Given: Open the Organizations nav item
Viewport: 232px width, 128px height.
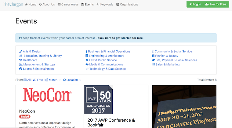Looking at the screenshot, I should 127,5.
